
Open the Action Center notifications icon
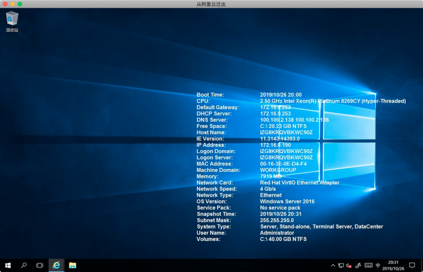point(412,265)
